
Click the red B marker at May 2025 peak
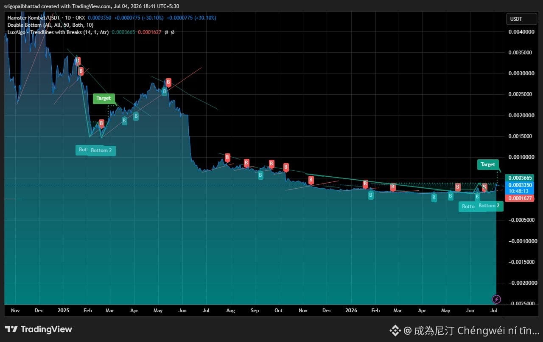[168, 82]
